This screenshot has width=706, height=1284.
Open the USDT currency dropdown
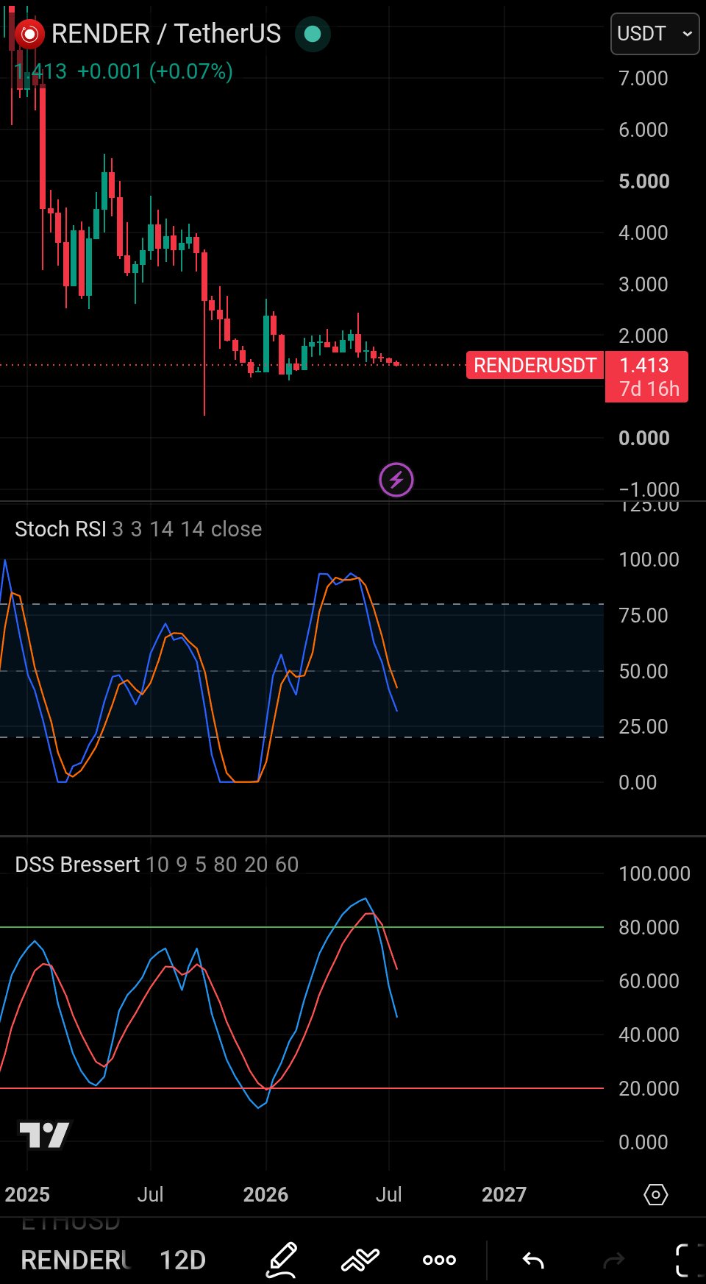655,34
